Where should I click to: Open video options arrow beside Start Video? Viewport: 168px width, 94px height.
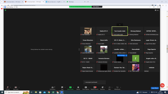[19, 87]
